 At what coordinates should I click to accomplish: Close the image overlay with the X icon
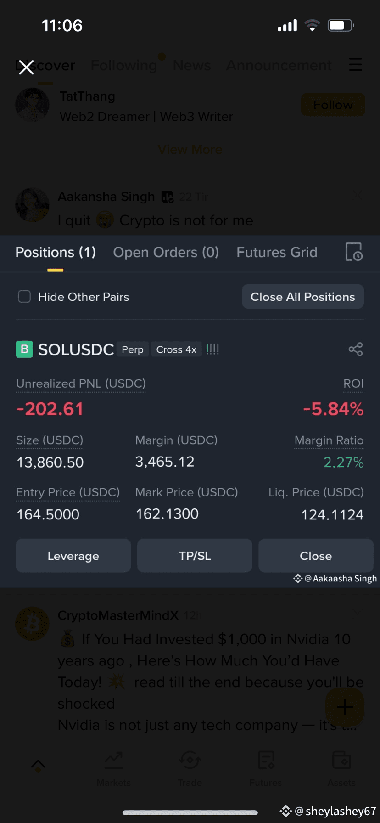pos(26,67)
